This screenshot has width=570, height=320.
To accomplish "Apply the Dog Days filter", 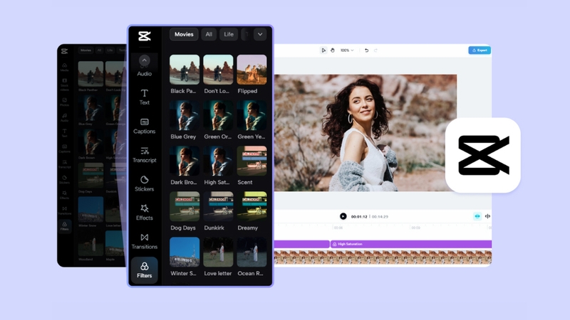I will (x=185, y=206).
